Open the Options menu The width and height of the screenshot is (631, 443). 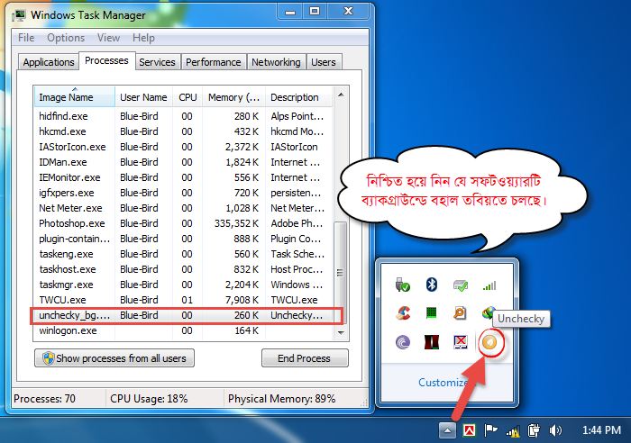coord(66,38)
